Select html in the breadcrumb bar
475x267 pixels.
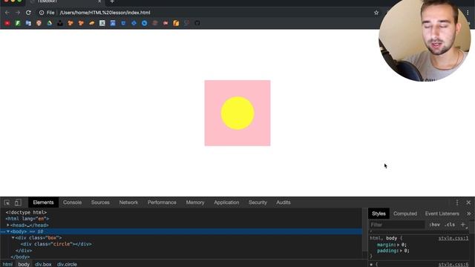pos(7,264)
